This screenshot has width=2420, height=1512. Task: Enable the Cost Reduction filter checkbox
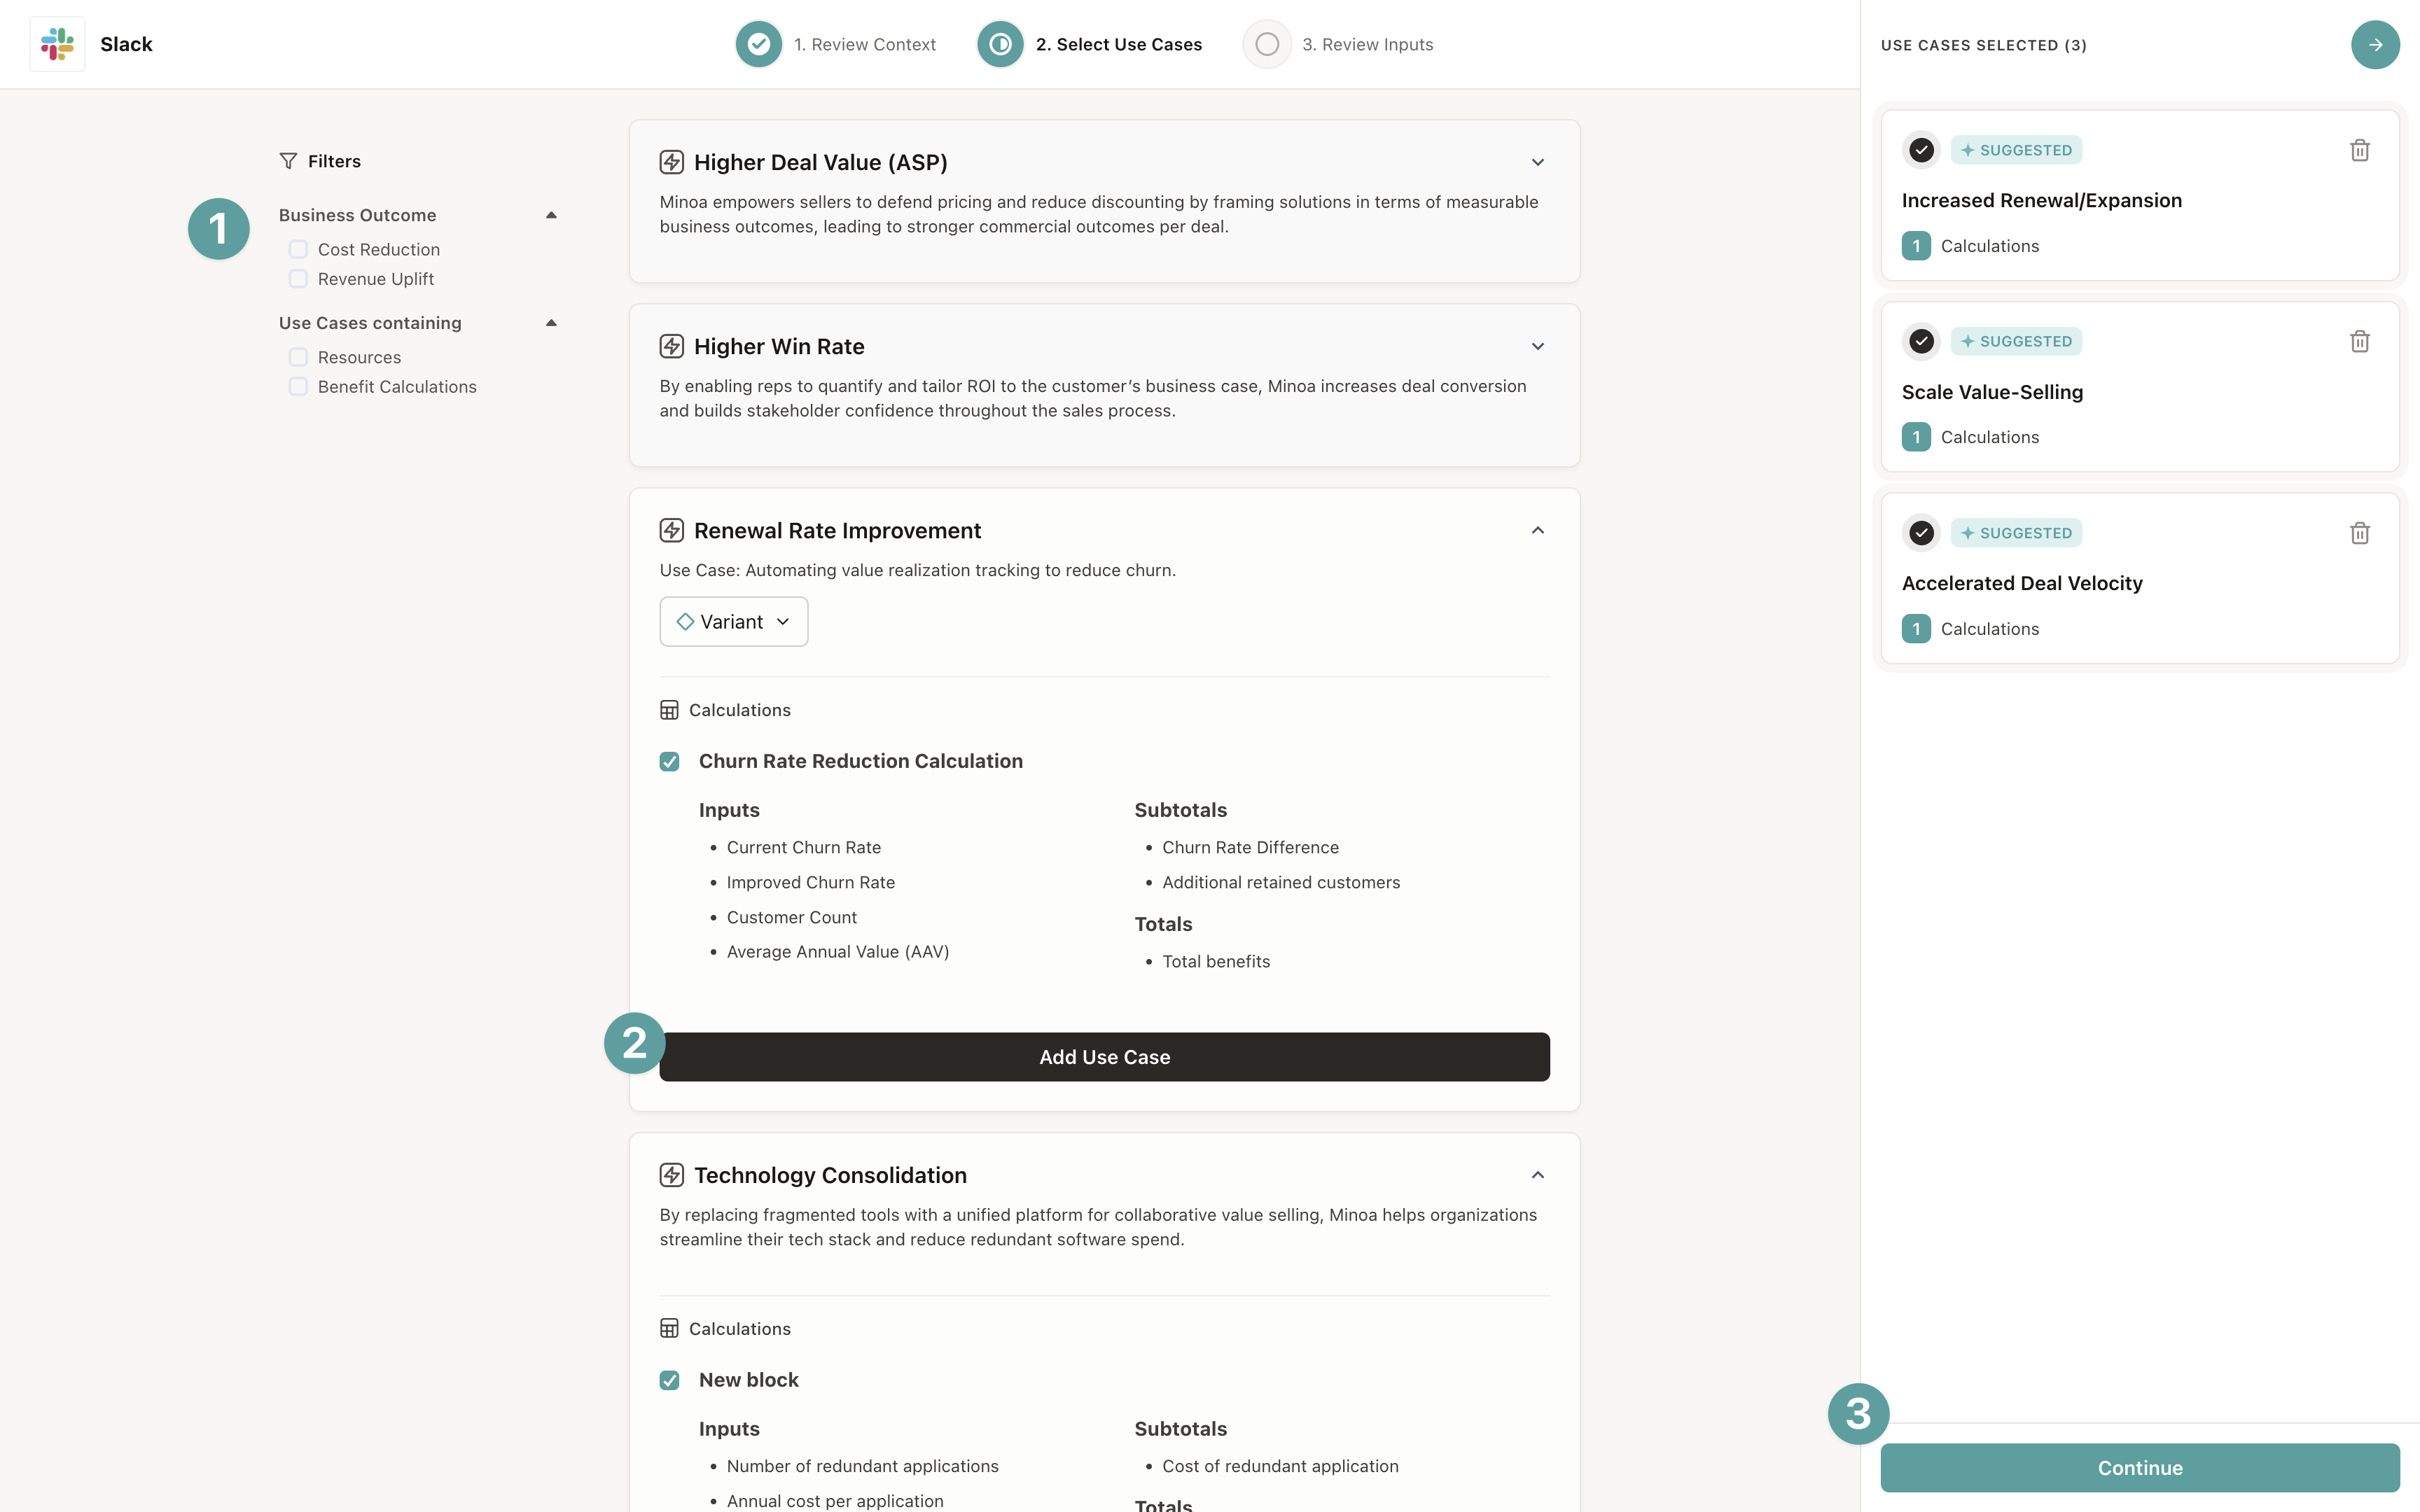point(298,249)
